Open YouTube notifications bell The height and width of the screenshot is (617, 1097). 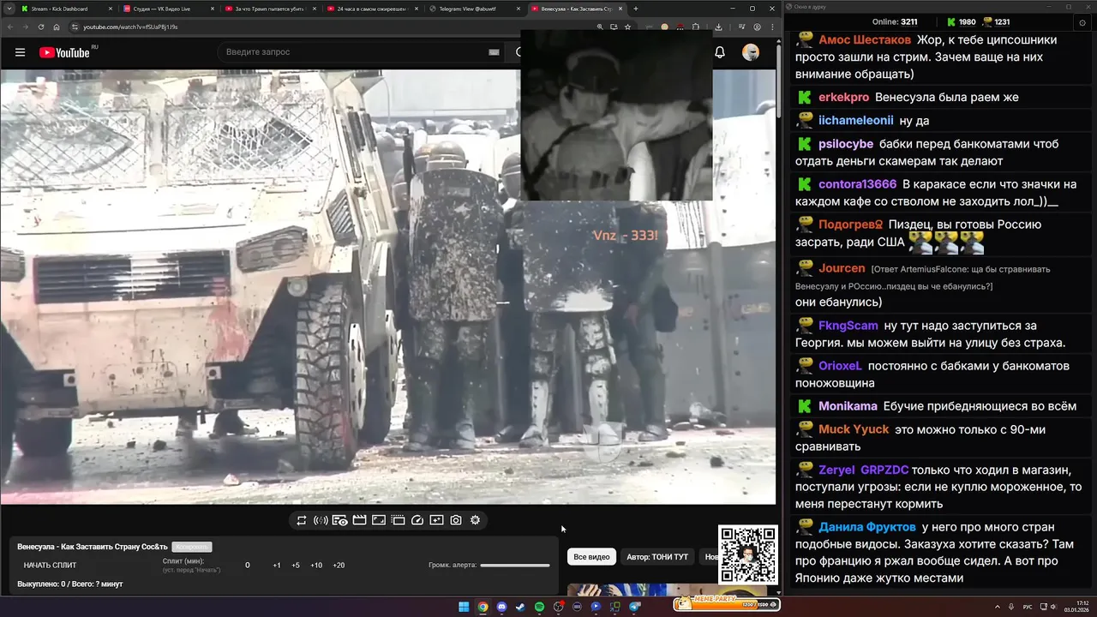[720, 52]
